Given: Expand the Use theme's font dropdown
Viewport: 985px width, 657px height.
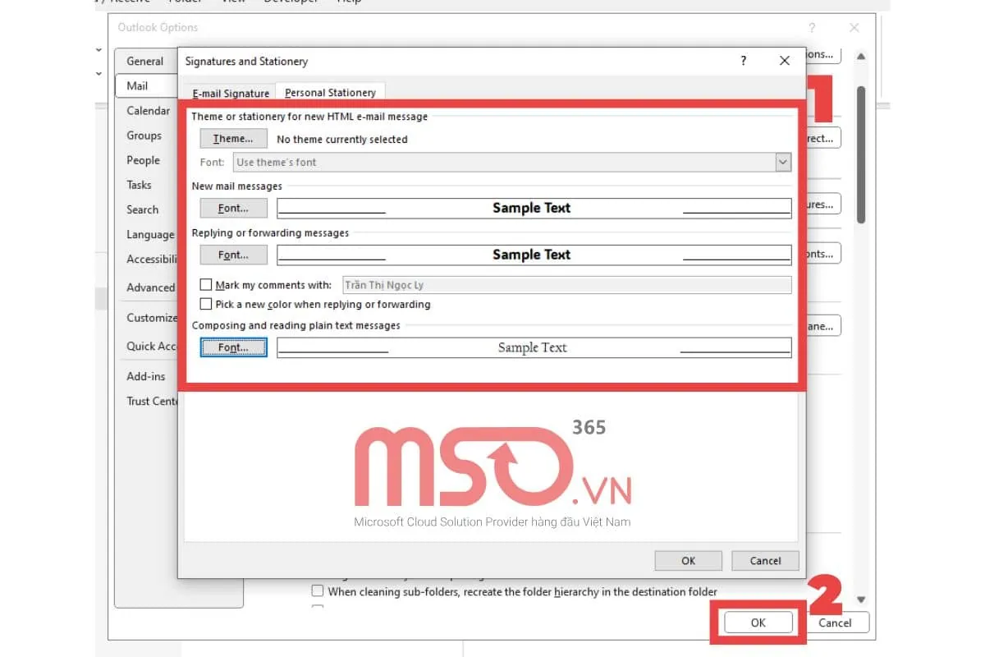Looking at the screenshot, I should click(782, 162).
